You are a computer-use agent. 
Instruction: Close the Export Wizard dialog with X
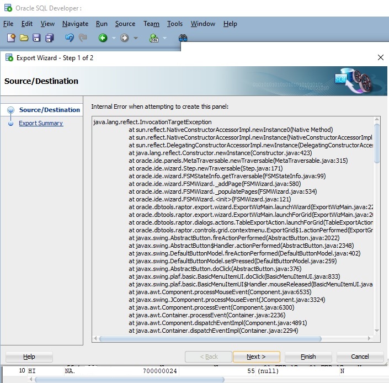pyautogui.click(x=380, y=57)
